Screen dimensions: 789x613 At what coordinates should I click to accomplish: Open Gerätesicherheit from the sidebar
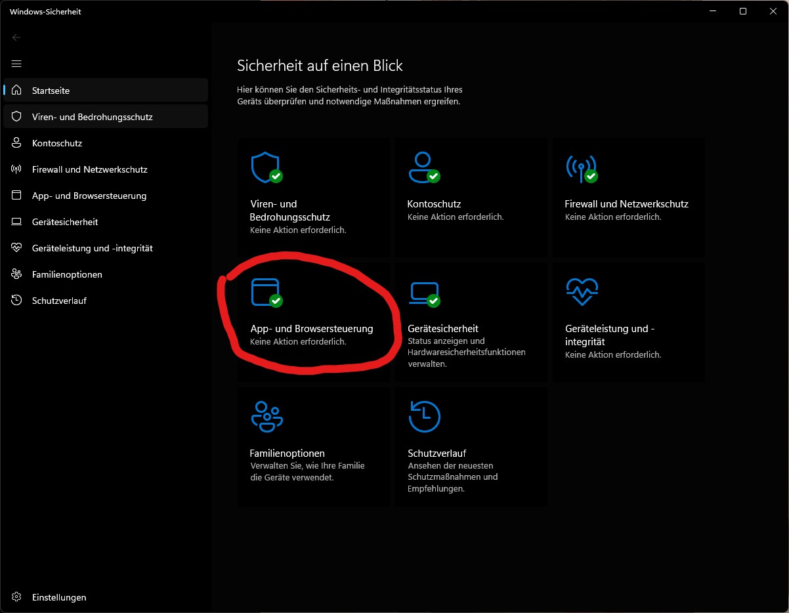click(106, 221)
